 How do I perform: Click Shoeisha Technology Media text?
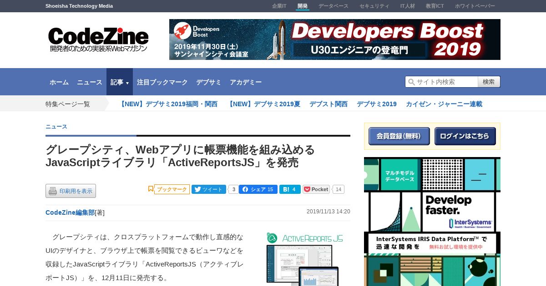[x=79, y=6]
